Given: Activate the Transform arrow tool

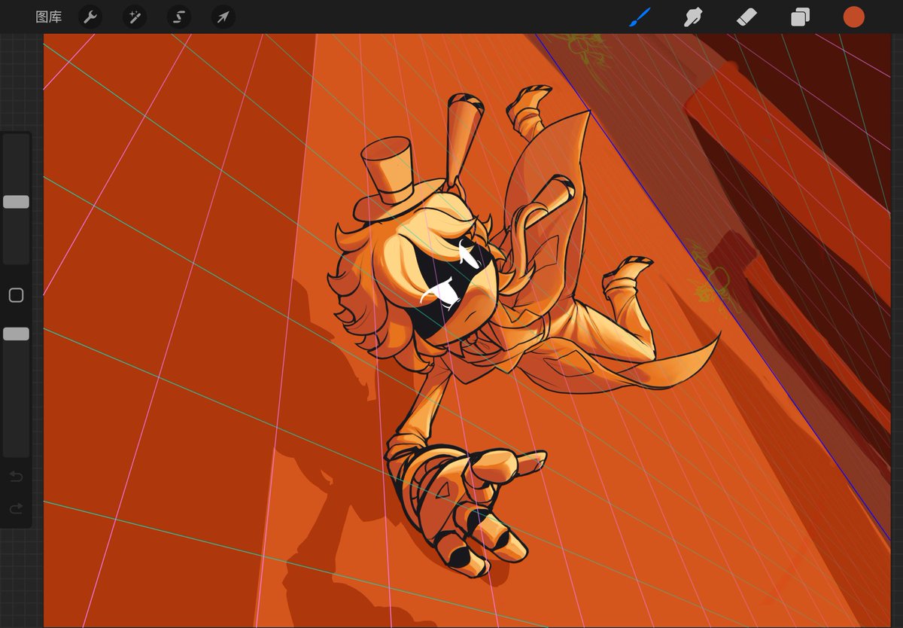Looking at the screenshot, I should pos(223,17).
